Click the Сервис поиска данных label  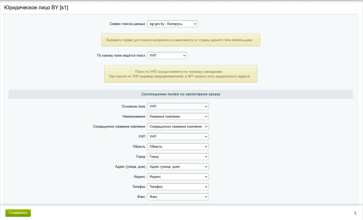tap(127, 24)
